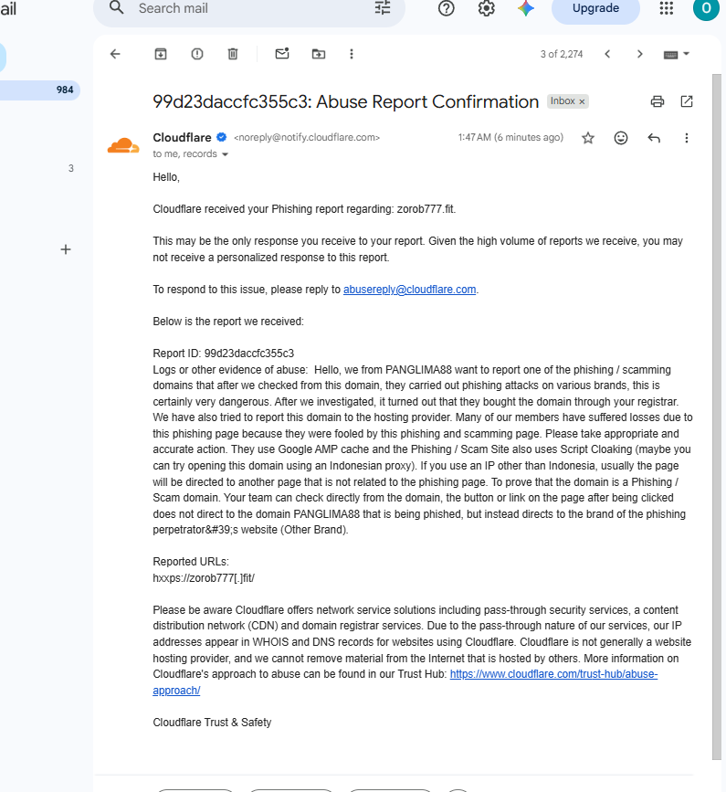Open message More options menu
This screenshot has width=726, height=792.
(687, 138)
